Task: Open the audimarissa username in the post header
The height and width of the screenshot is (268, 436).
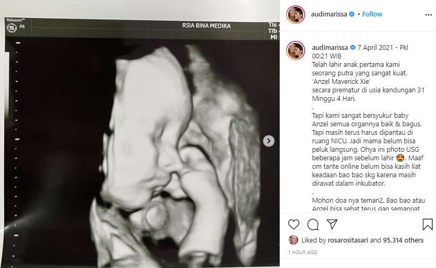Action: point(329,14)
